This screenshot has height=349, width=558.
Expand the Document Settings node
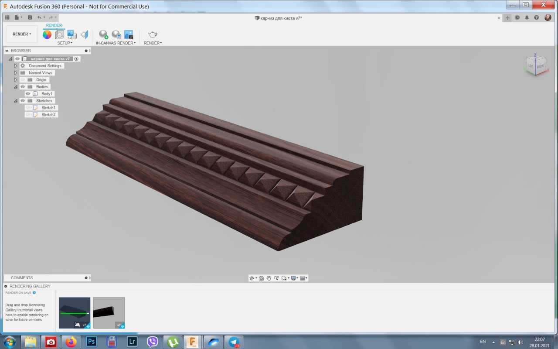(x=16, y=66)
